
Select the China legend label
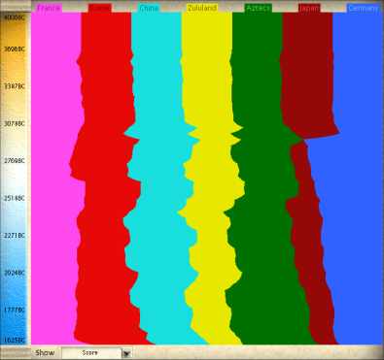[x=149, y=8]
